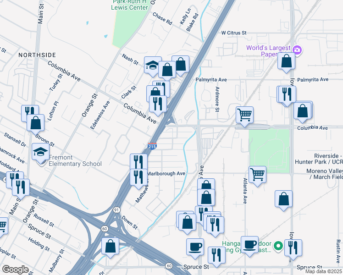Select restaurant marker below east Palmyrita Ave label
This screenshot has height=275, width=343.
click(287, 95)
